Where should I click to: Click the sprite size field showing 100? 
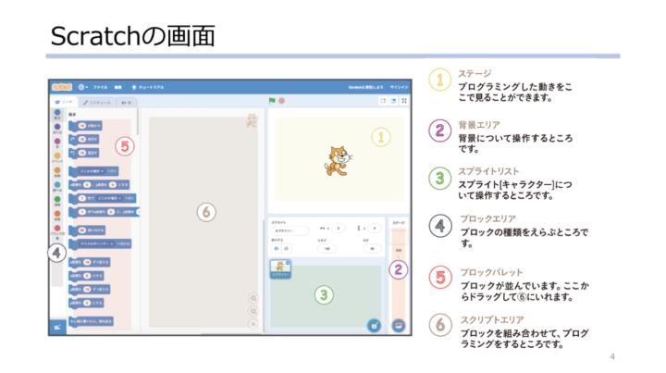click(327, 249)
